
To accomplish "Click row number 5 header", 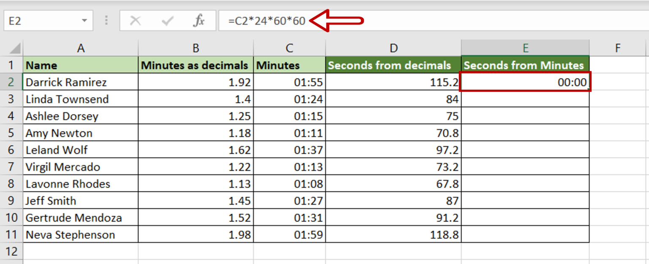I will click(12, 133).
